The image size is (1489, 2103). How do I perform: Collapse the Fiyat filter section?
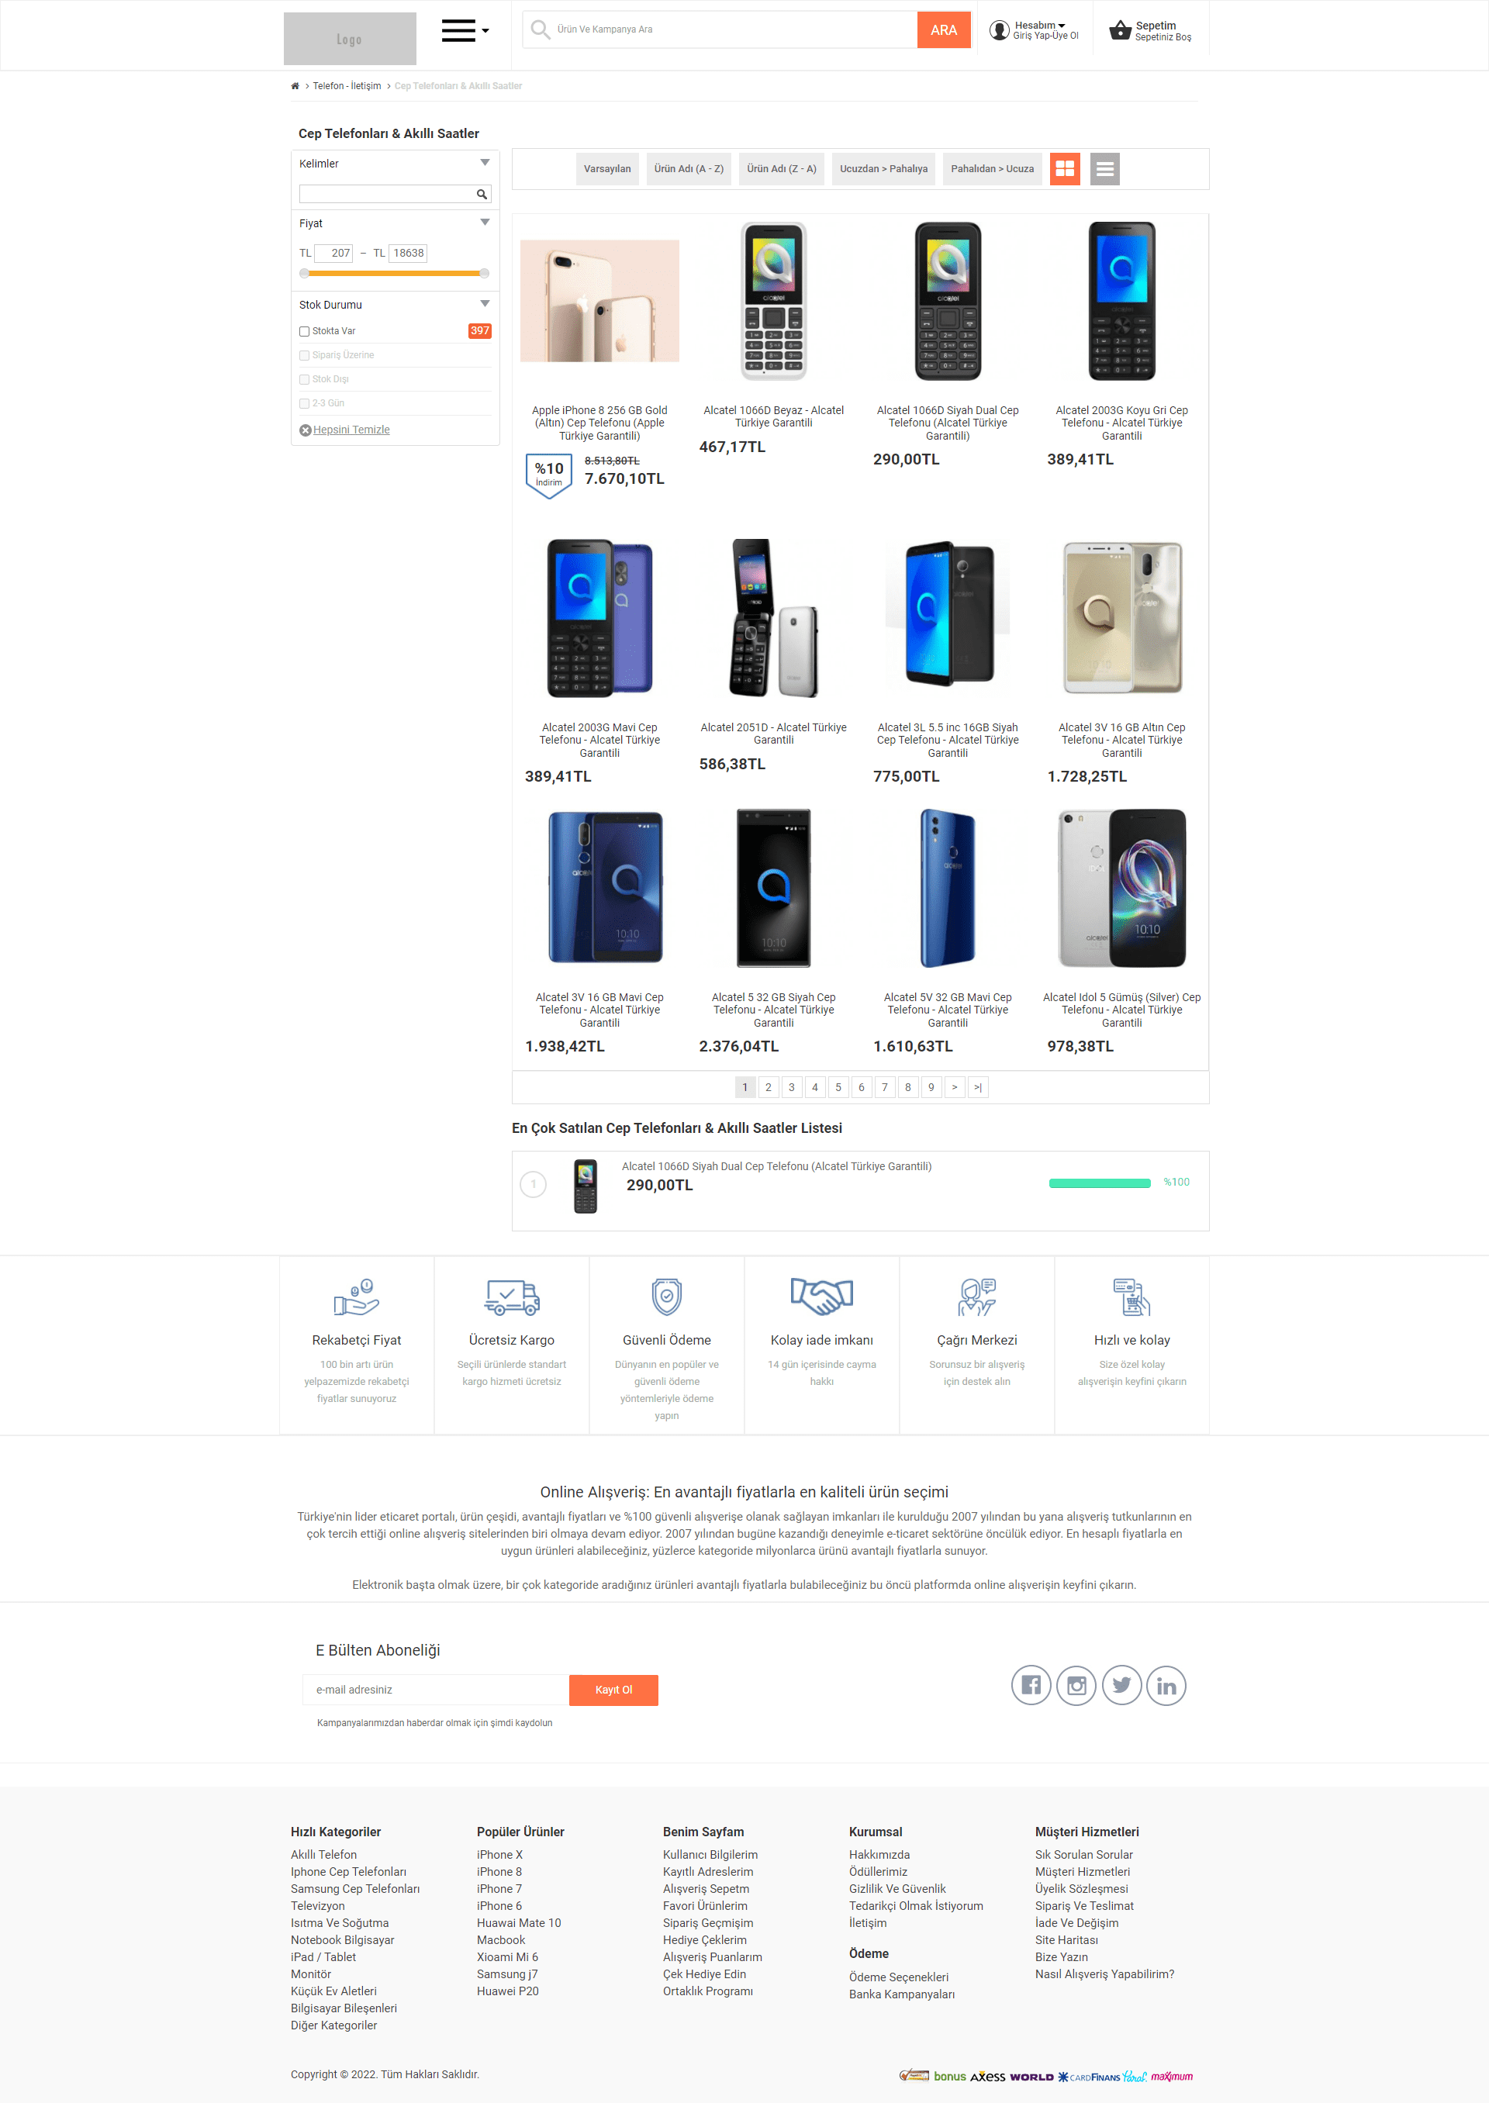(x=485, y=223)
